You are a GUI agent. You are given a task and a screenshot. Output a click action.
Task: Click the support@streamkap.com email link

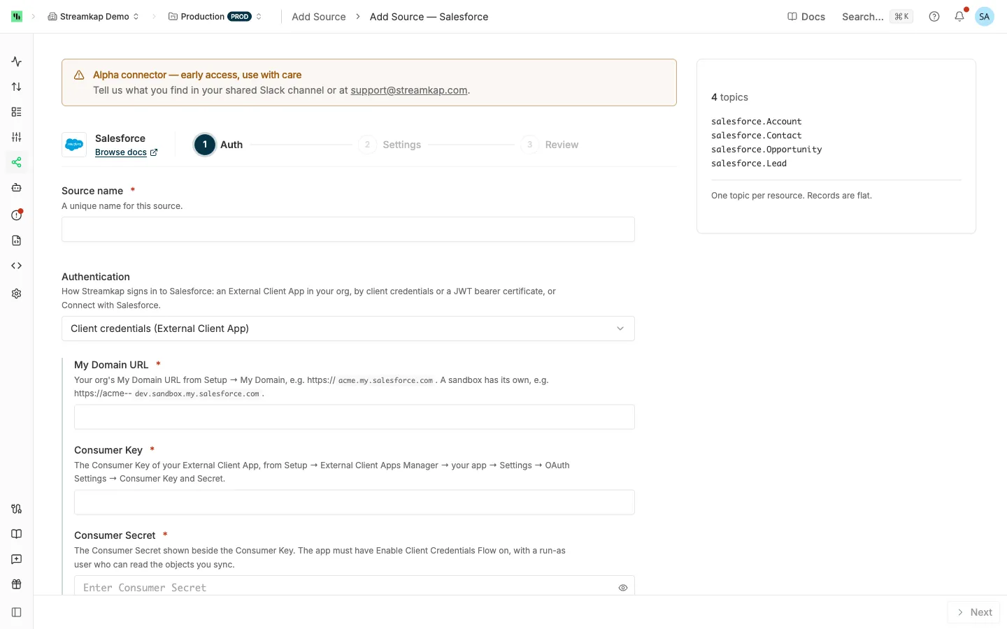[409, 90]
